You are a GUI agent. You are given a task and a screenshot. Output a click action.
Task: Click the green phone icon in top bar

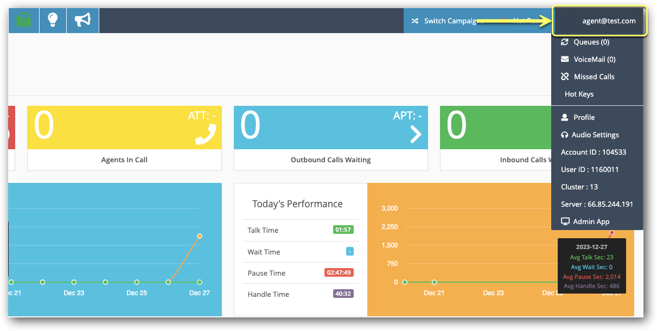pyautogui.click(x=23, y=20)
